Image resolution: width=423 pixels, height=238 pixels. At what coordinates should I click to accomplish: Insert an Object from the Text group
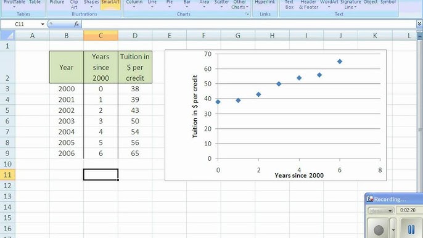(371, 2)
